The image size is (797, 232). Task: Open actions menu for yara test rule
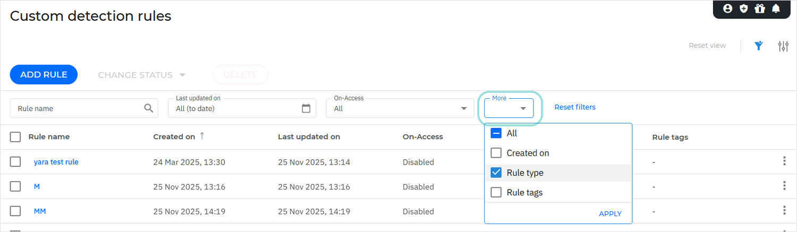[x=784, y=161]
